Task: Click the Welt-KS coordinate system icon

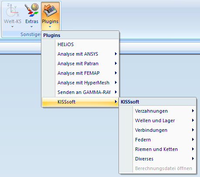Action: (13, 10)
